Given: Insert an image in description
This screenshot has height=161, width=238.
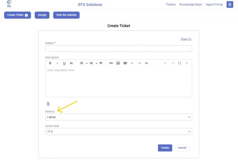Looking at the screenshot, I should pyautogui.click(x=118, y=63).
